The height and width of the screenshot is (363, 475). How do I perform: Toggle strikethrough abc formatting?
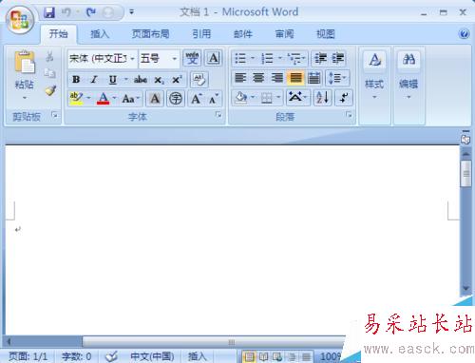141,79
